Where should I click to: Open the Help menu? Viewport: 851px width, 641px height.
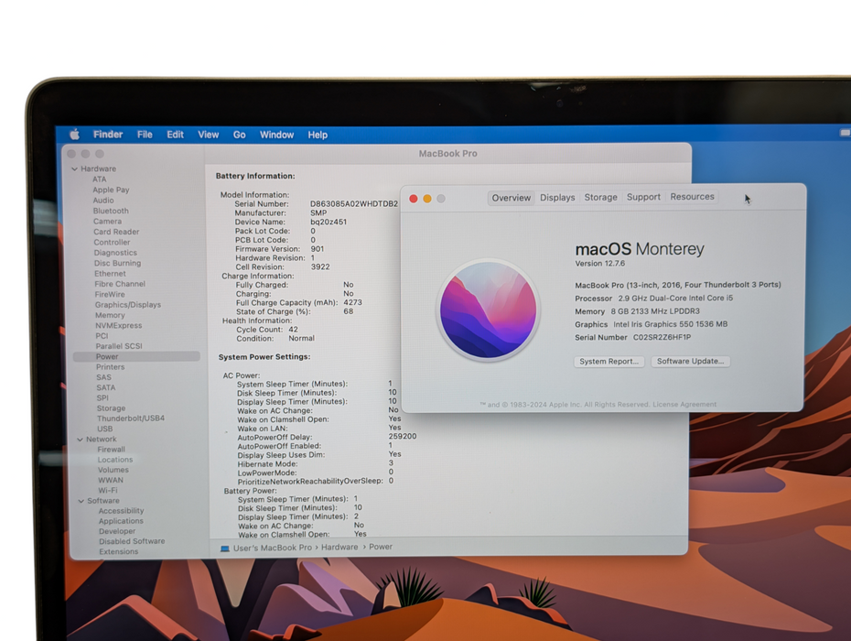point(318,135)
